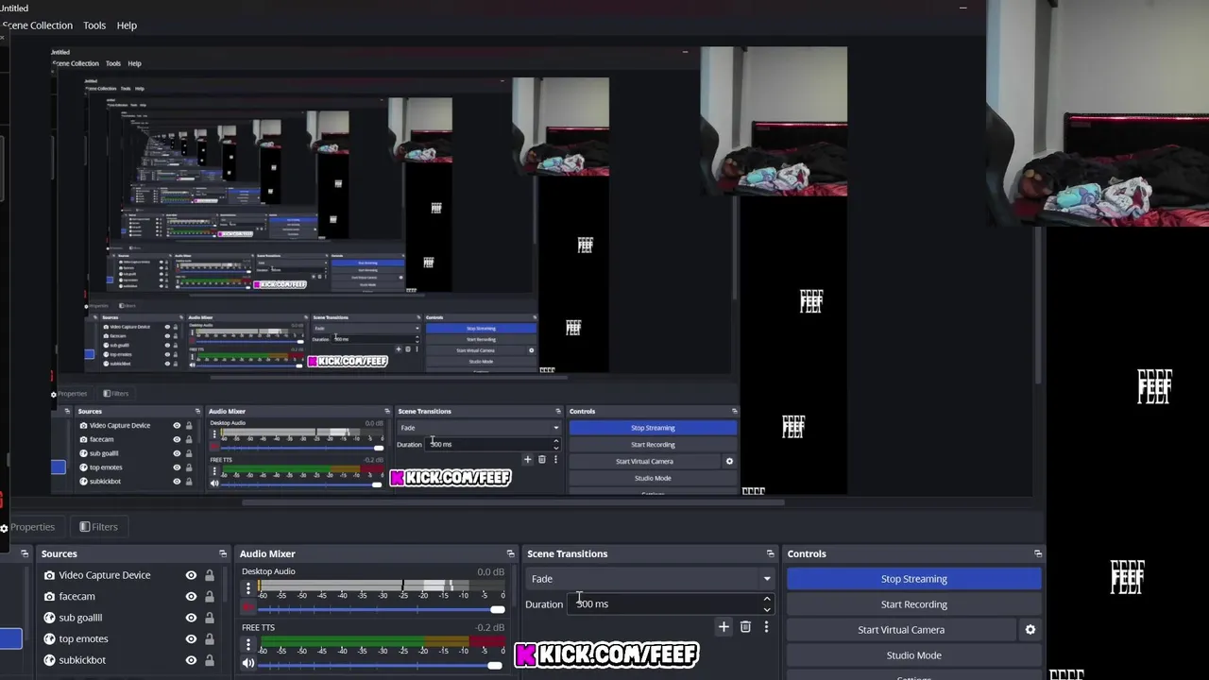The height and width of the screenshot is (680, 1209).
Task: Lock the subkickbot source
Action: [x=210, y=660]
